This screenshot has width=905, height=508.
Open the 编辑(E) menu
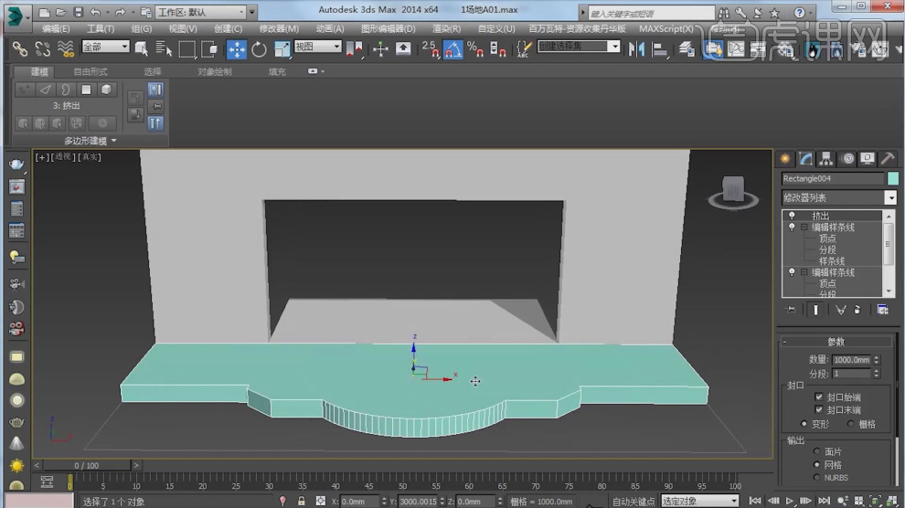click(x=56, y=29)
